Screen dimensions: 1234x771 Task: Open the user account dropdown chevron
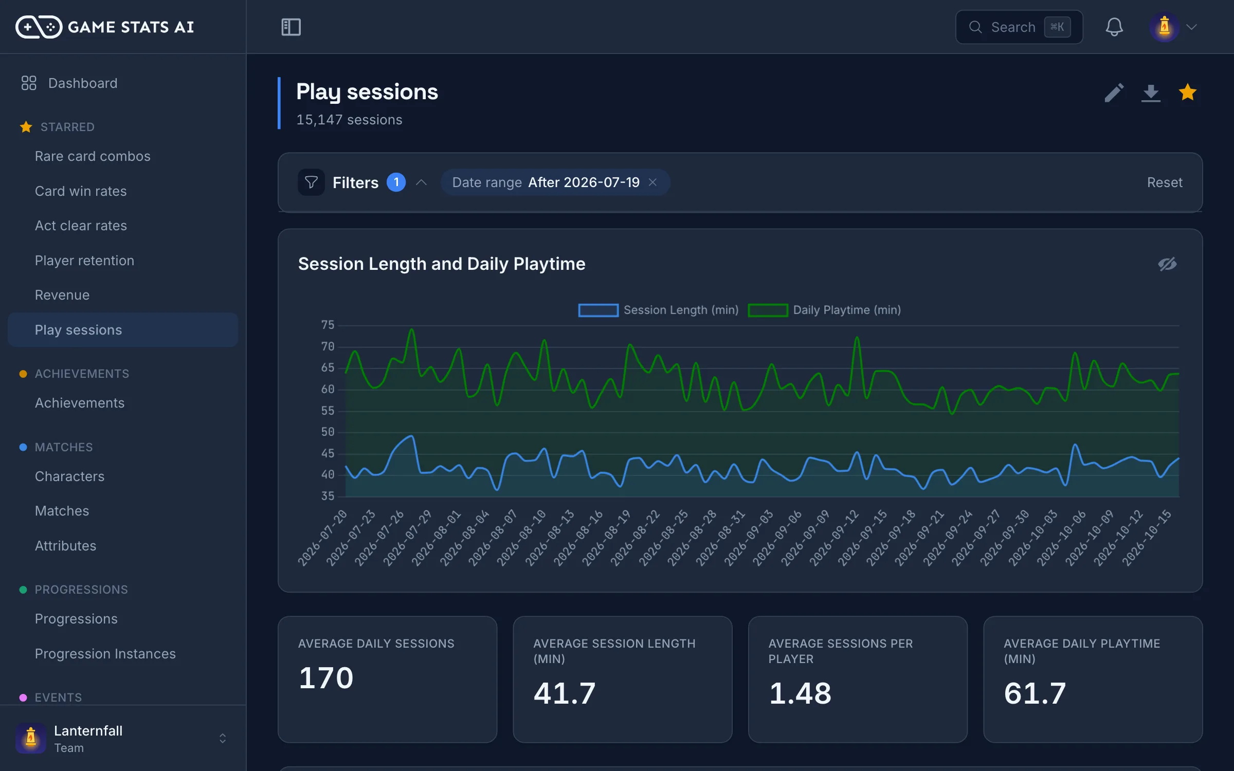tap(1191, 27)
